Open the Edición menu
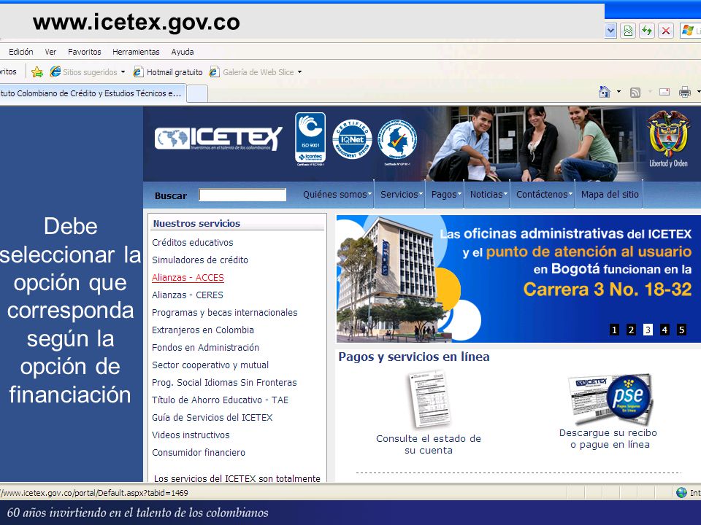Screen dimensions: 701x525 [21, 52]
